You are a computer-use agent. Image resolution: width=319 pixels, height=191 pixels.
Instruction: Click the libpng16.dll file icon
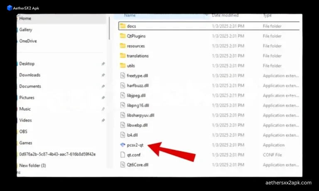[x=123, y=105]
